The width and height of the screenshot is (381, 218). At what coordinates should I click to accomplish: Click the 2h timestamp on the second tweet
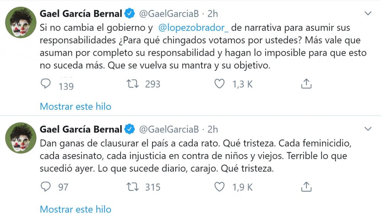pyautogui.click(x=213, y=129)
